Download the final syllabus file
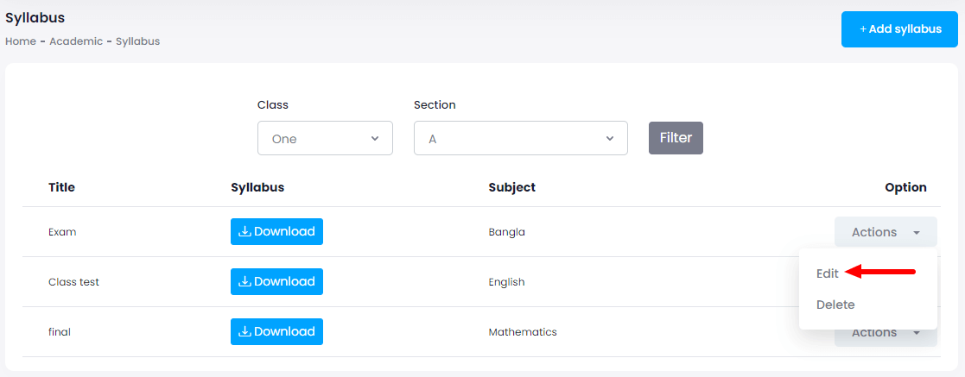The height and width of the screenshot is (377, 965). [x=276, y=332]
